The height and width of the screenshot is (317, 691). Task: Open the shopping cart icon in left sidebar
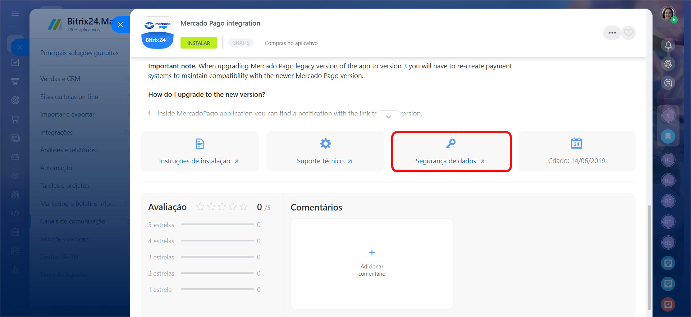point(15,119)
